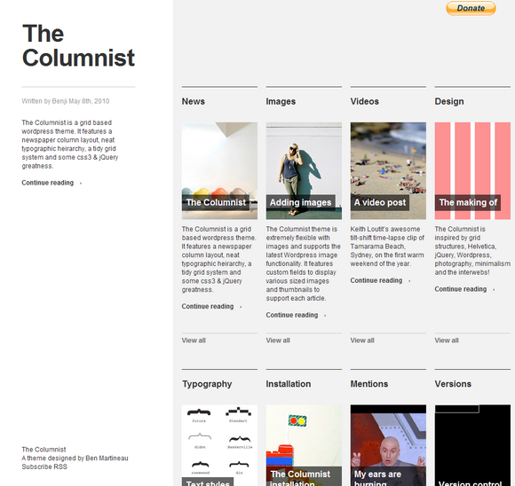
Task: Open the A video post beach thumbnail
Action: (388, 170)
